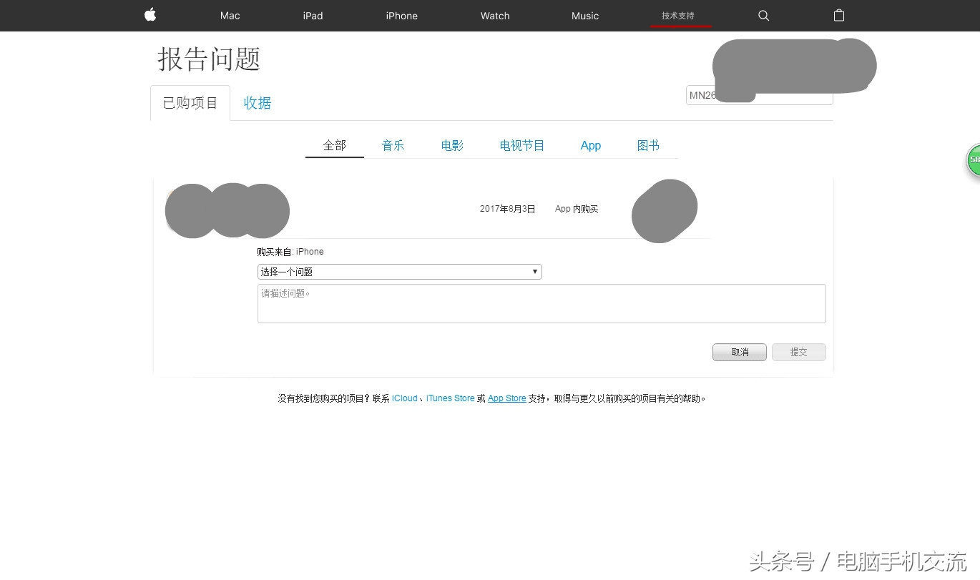Filter purchases by 音乐
980x580 pixels.
(x=393, y=145)
